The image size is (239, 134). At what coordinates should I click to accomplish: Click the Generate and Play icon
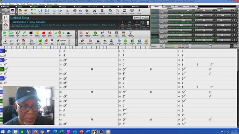click(x=11, y=34)
